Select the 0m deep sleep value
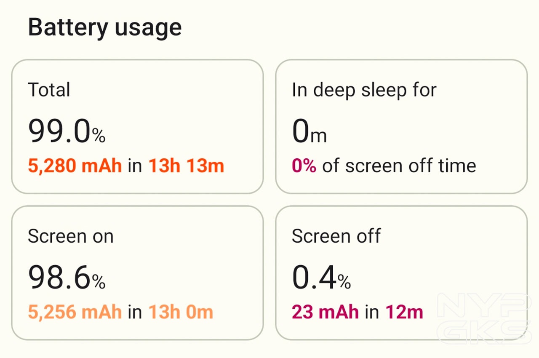539x358 pixels. [x=309, y=131]
